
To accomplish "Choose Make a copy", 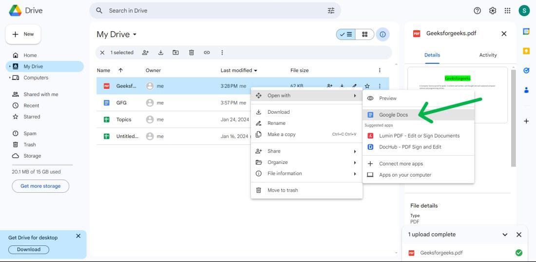I will coord(306,135).
